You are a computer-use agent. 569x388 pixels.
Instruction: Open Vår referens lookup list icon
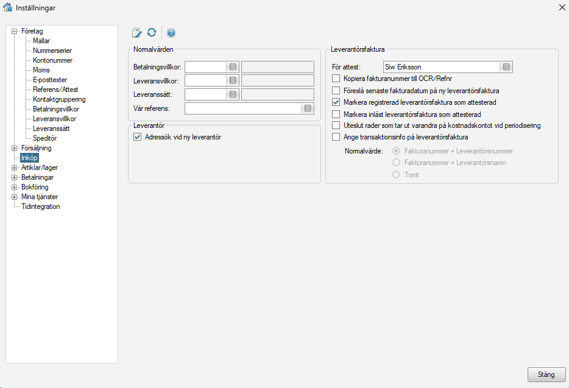click(x=308, y=108)
